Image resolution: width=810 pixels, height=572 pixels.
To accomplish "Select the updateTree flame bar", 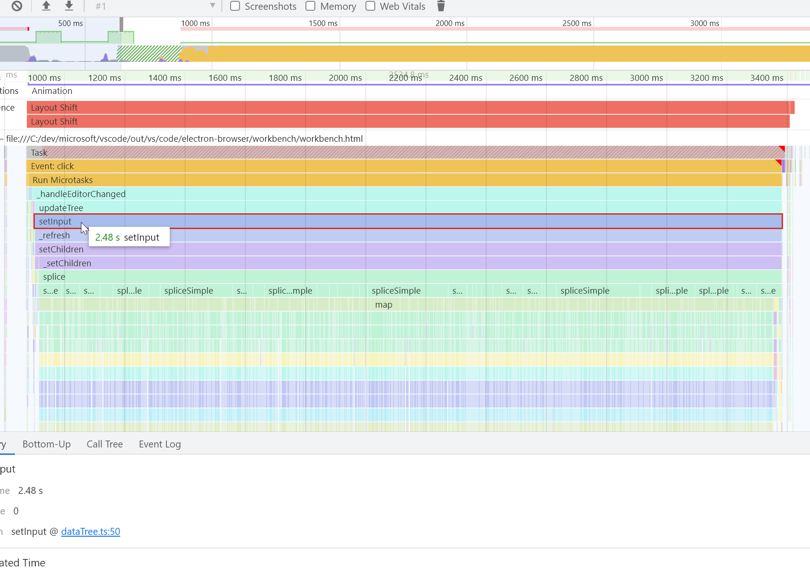I will tap(408, 208).
